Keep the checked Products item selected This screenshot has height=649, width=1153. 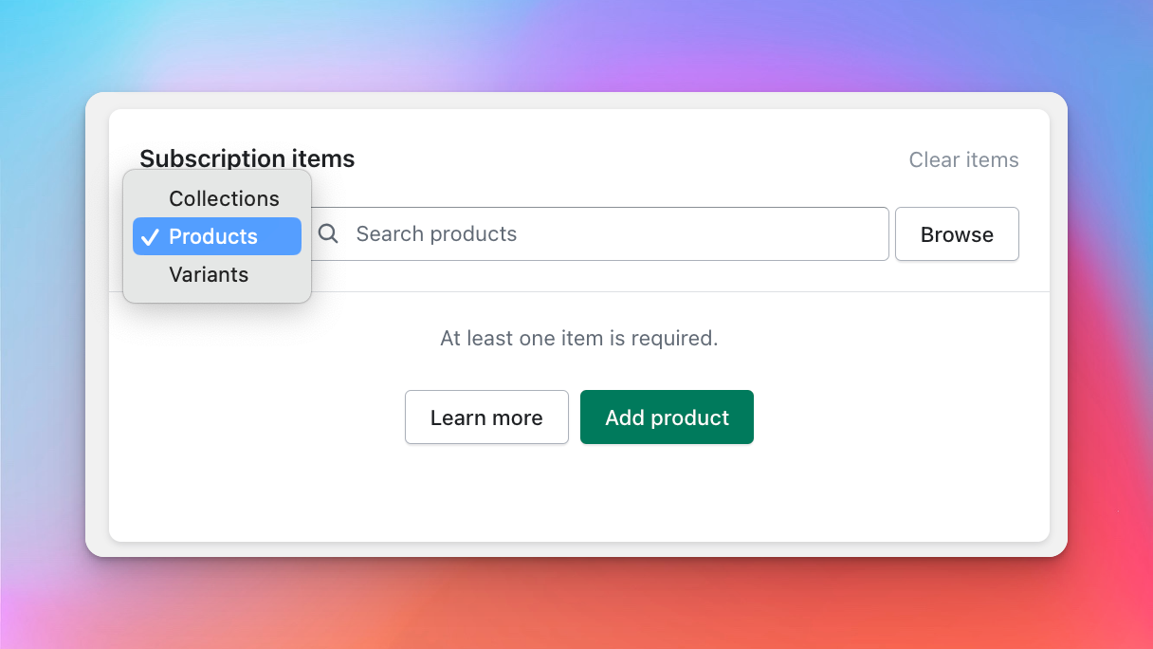pos(213,236)
